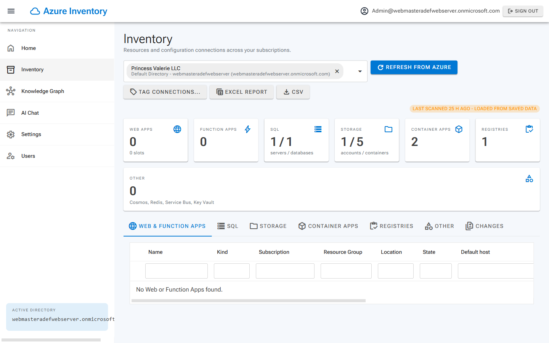
Task: Click the Default host column header
Action: pos(475,252)
